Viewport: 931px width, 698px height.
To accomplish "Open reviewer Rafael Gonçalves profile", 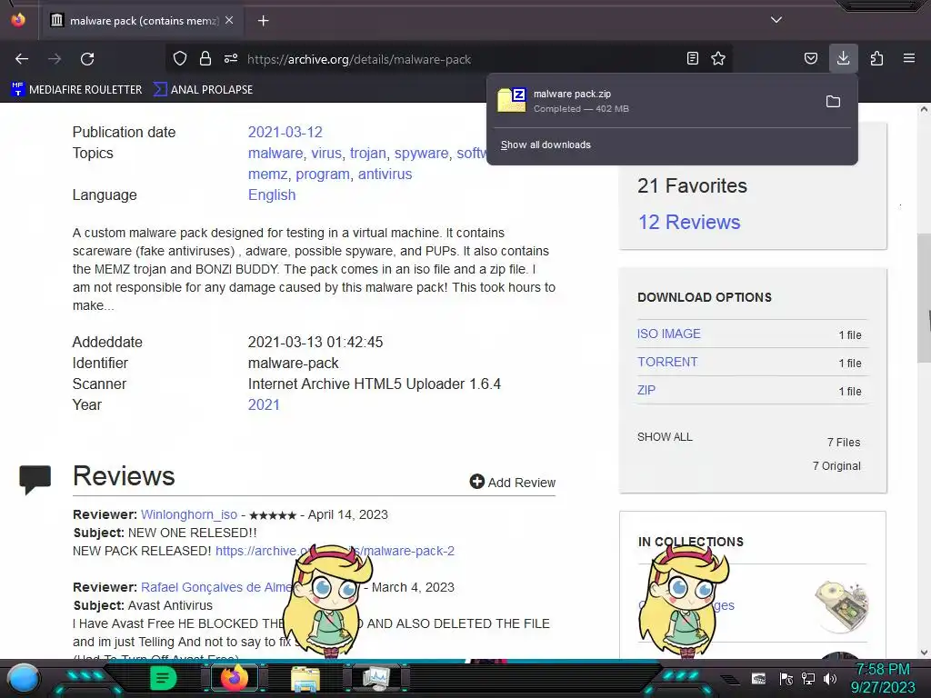I will click(x=217, y=587).
